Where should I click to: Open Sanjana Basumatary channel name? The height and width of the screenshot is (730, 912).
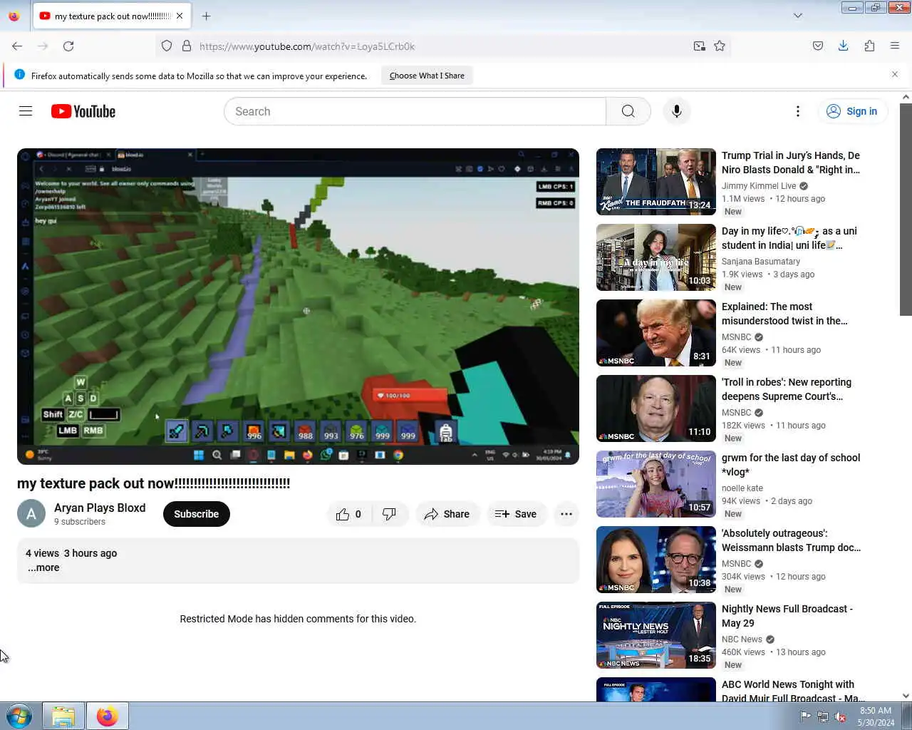click(x=761, y=262)
